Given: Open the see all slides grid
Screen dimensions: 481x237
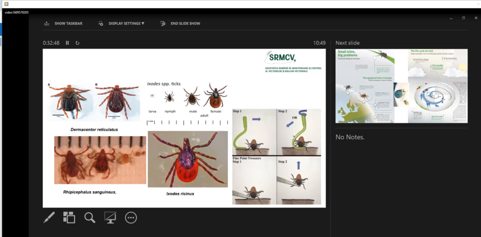Looking at the screenshot, I should tap(69, 217).
